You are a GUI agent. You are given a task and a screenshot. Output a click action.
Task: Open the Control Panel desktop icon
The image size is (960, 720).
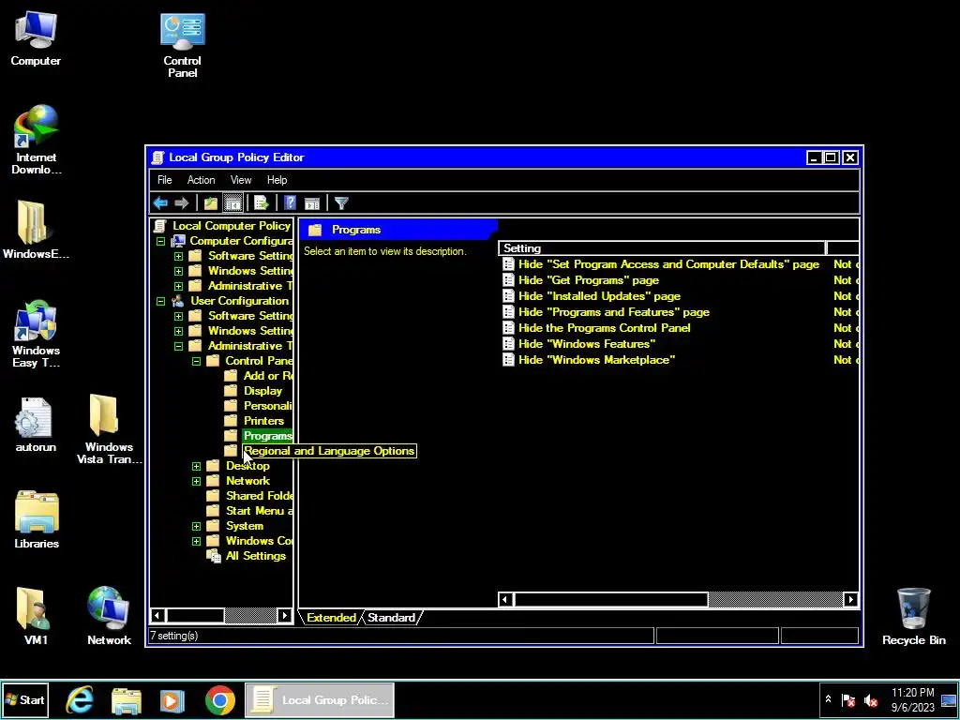[183, 45]
